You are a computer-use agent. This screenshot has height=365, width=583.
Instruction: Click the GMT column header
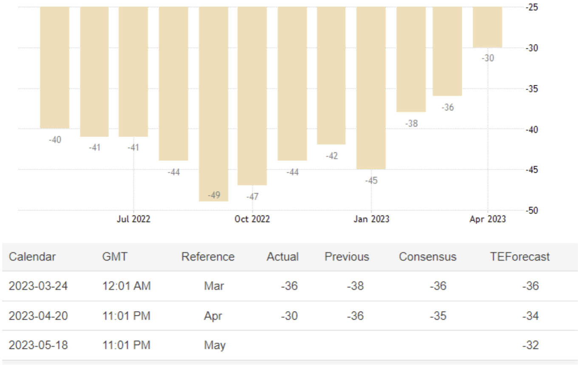coord(115,257)
